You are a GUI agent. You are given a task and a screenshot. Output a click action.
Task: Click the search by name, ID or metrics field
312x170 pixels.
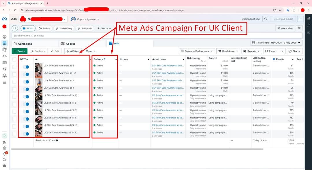pos(156,36)
